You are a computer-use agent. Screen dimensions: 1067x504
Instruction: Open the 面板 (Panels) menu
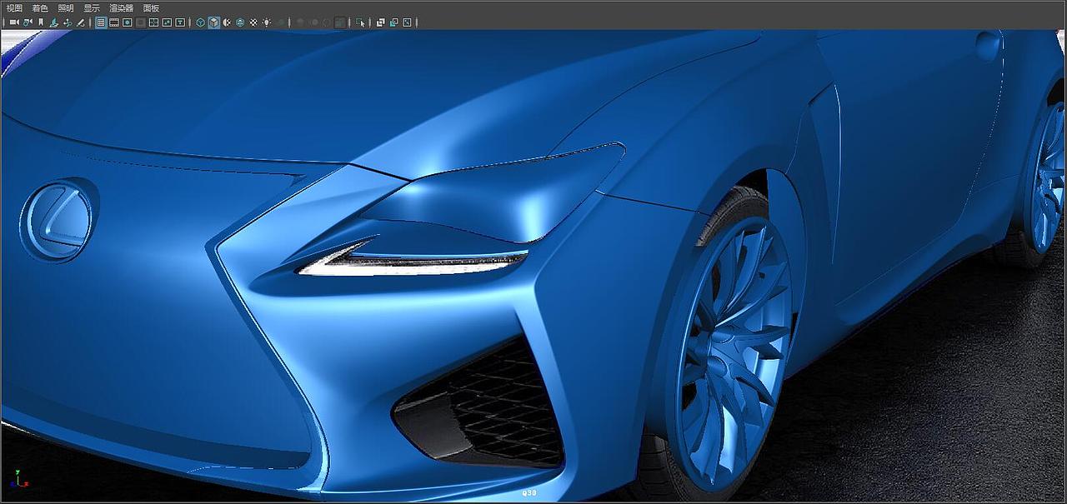151,7
